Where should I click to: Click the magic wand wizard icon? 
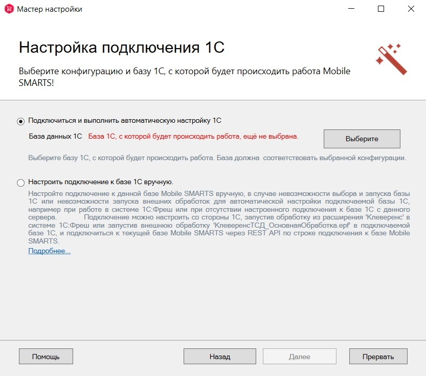click(x=392, y=59)
